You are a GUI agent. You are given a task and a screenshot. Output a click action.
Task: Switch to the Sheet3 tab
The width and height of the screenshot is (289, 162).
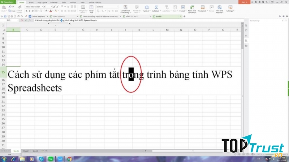35,151
